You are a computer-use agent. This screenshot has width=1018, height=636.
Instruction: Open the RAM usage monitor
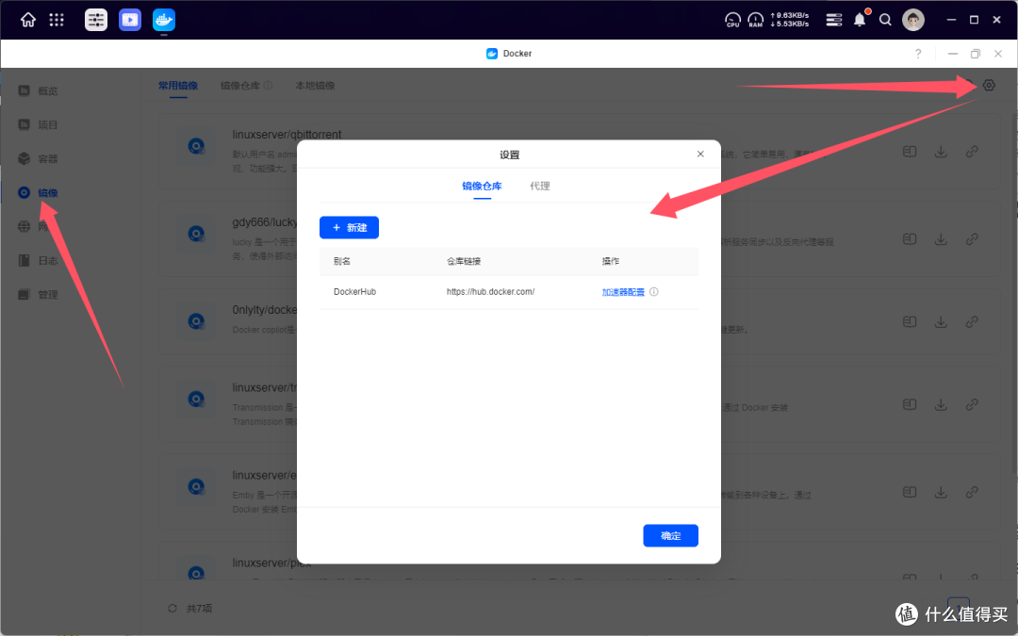[x=756, y=20]
